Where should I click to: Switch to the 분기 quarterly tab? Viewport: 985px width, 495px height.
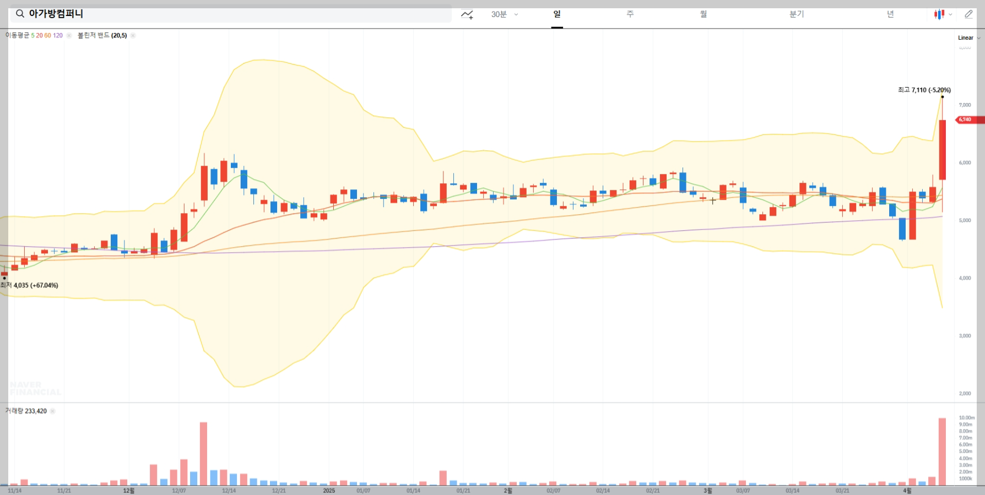[x=797, y=14]
